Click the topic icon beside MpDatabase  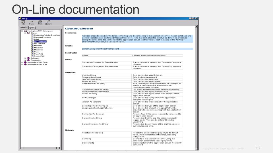click(32, 43)
